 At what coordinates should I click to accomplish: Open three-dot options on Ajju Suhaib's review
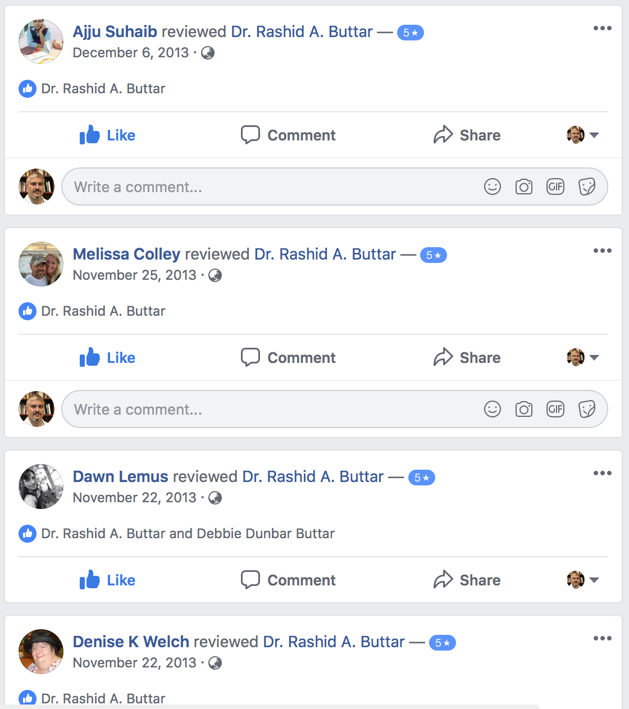point(603,28)
